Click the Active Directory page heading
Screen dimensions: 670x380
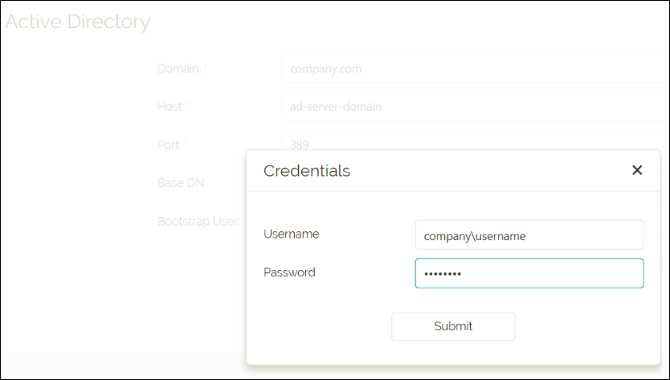(78, 22)
